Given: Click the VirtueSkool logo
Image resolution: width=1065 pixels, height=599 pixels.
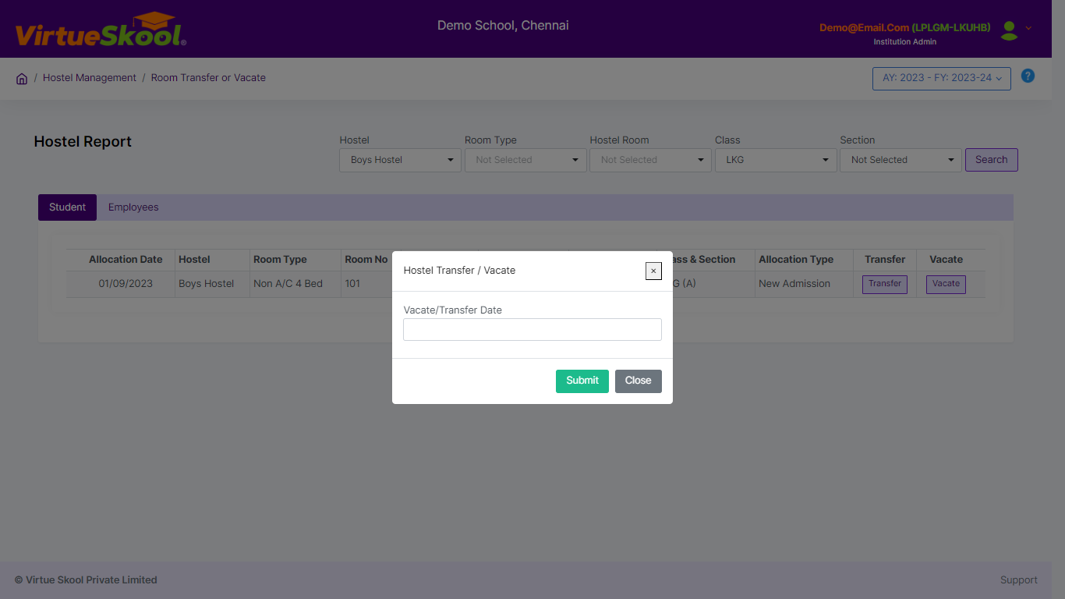Looking at the screenshot, I should click(x=101, y=30).
